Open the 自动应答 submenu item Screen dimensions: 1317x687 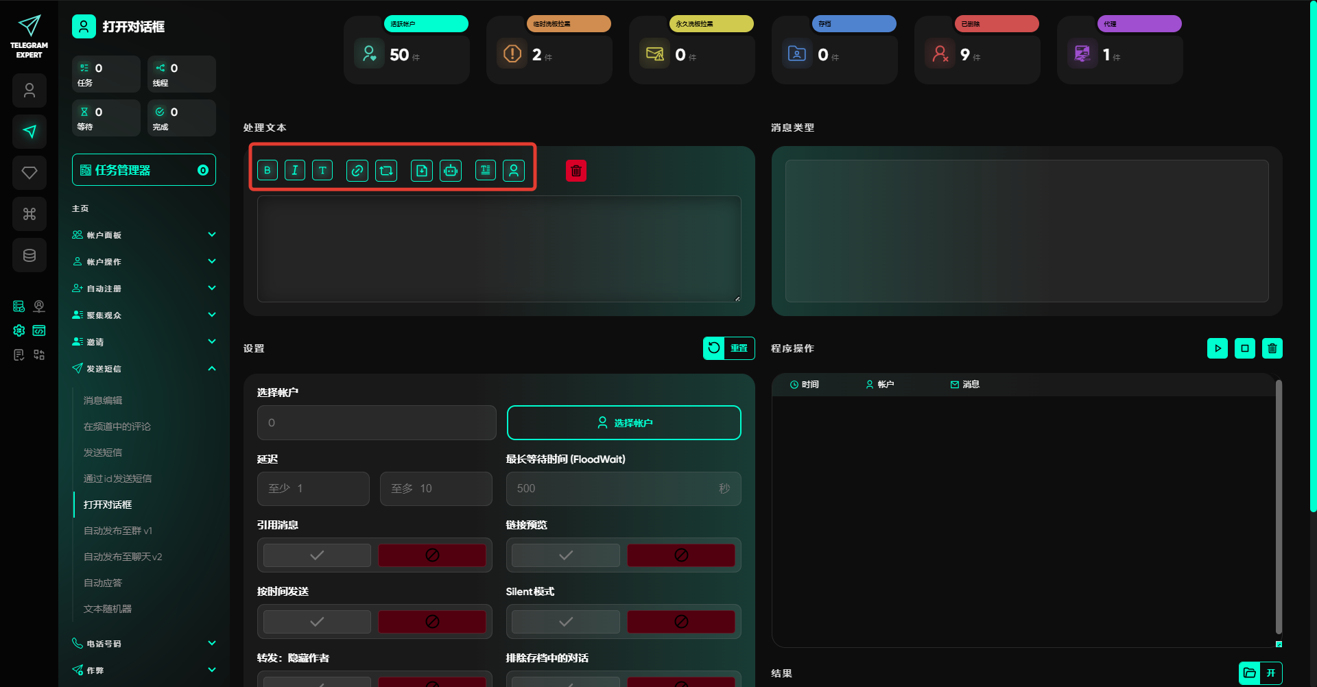pyautogui.click(x=103, y=583)
